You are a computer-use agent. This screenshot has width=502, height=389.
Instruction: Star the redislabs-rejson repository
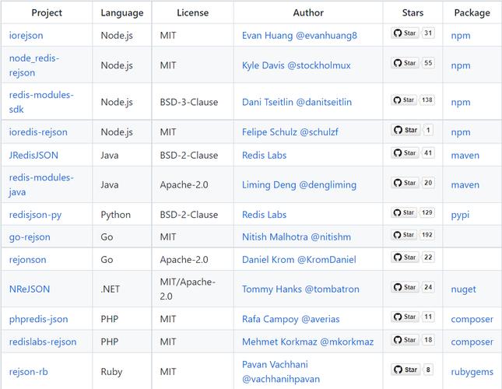[x=405, y=340]
